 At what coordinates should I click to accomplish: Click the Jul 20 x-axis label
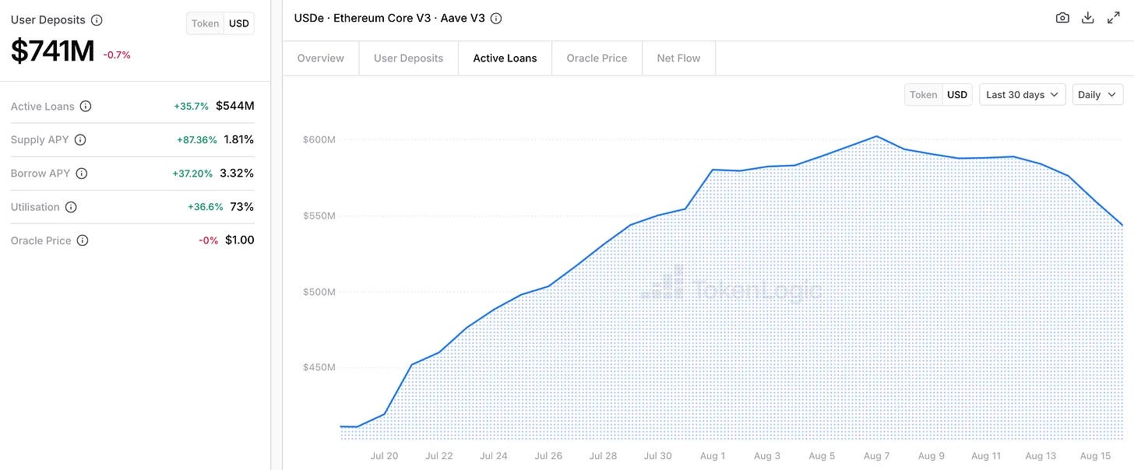pyautogui.click(x=385, y=456)
